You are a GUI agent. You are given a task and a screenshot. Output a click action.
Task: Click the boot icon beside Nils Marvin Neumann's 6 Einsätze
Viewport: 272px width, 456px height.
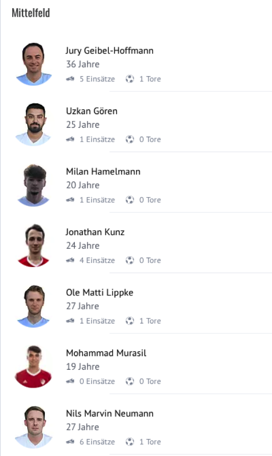(x=70, y=442)
